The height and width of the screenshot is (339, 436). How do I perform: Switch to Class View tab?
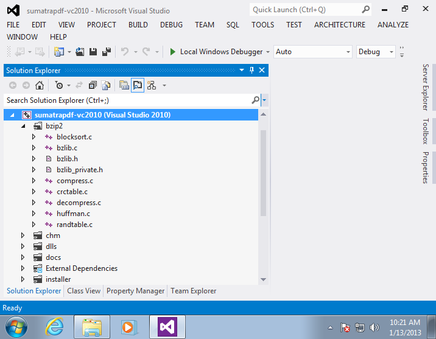pyautogui.click(x=83, y=291)
